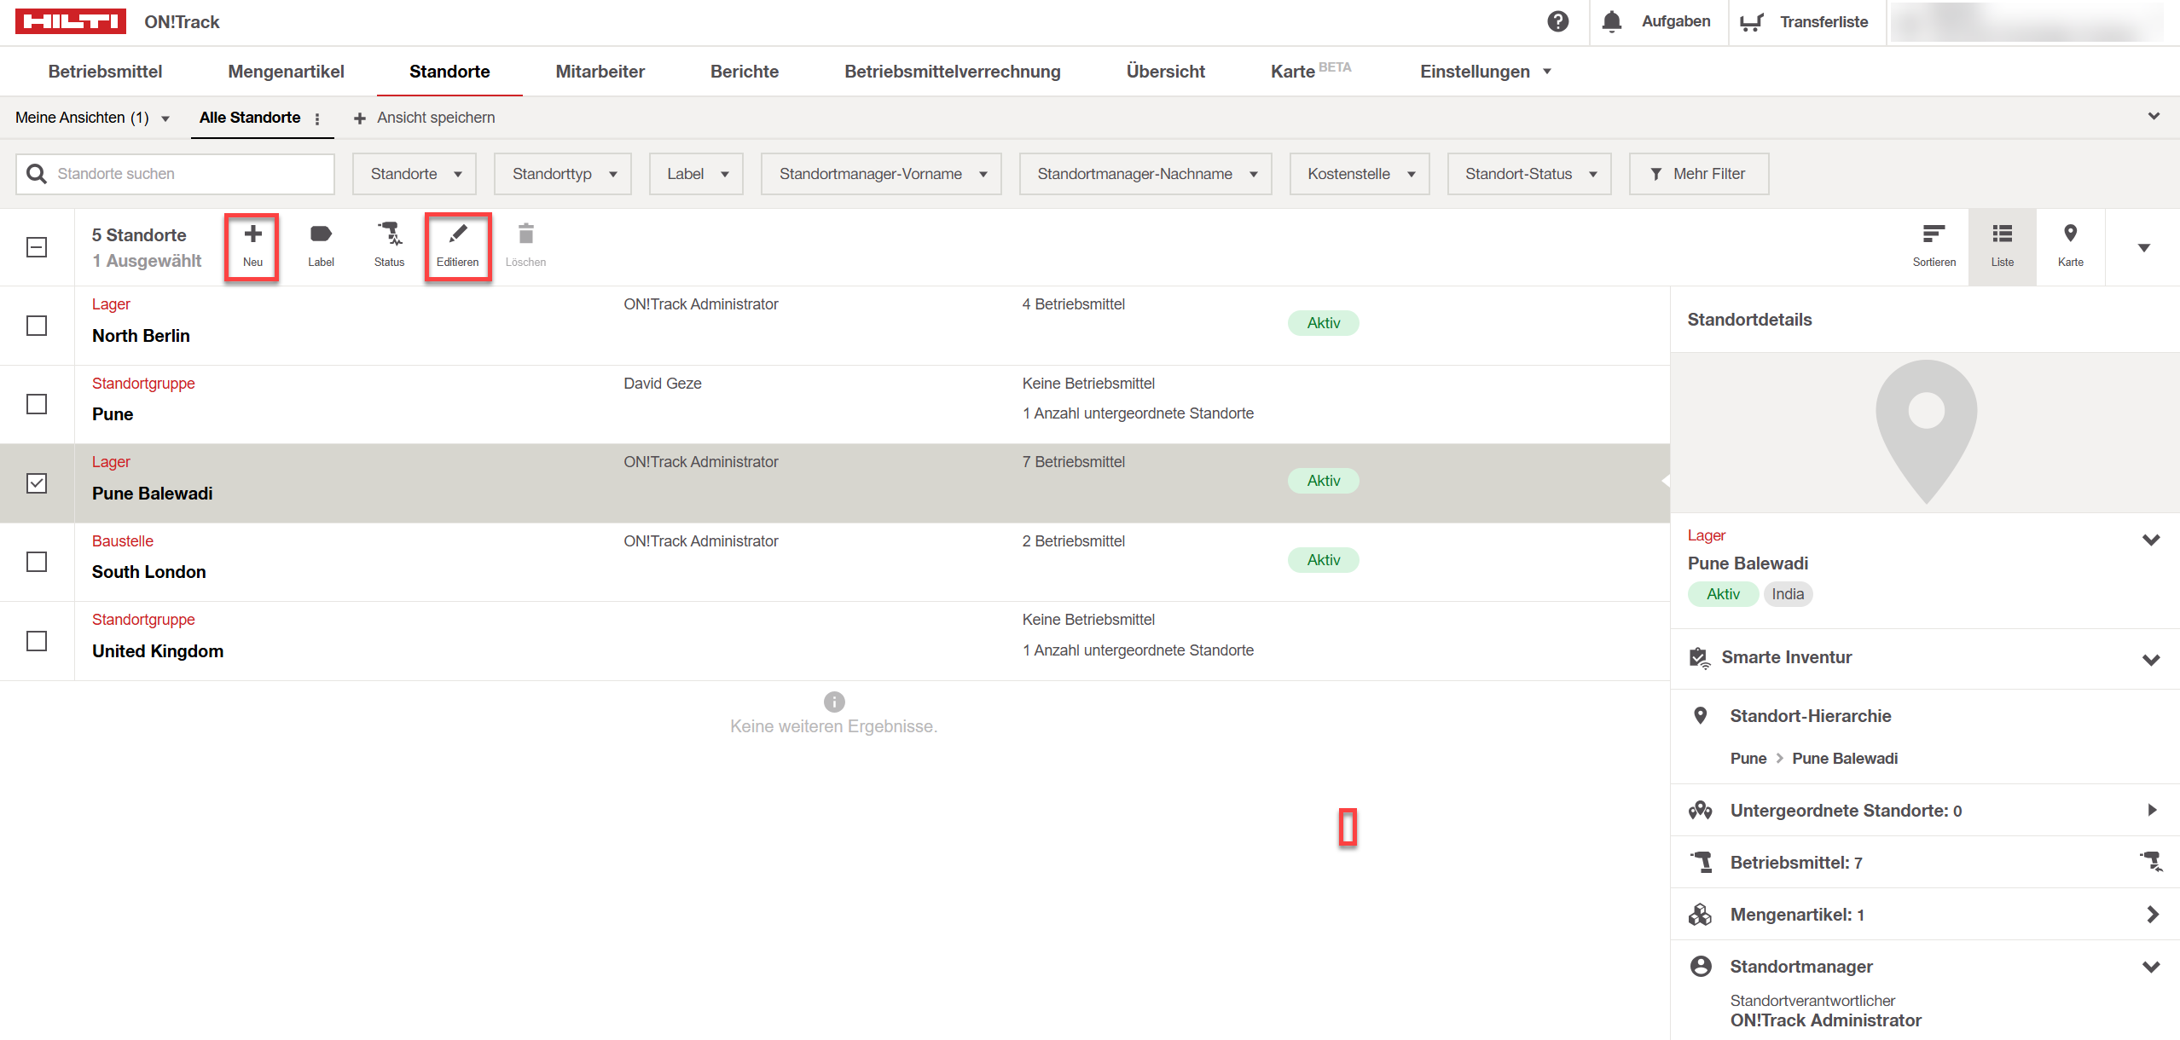The image size is (2180, 1040).
Task: Select the South London checkbox
Action: pos(37,562)
